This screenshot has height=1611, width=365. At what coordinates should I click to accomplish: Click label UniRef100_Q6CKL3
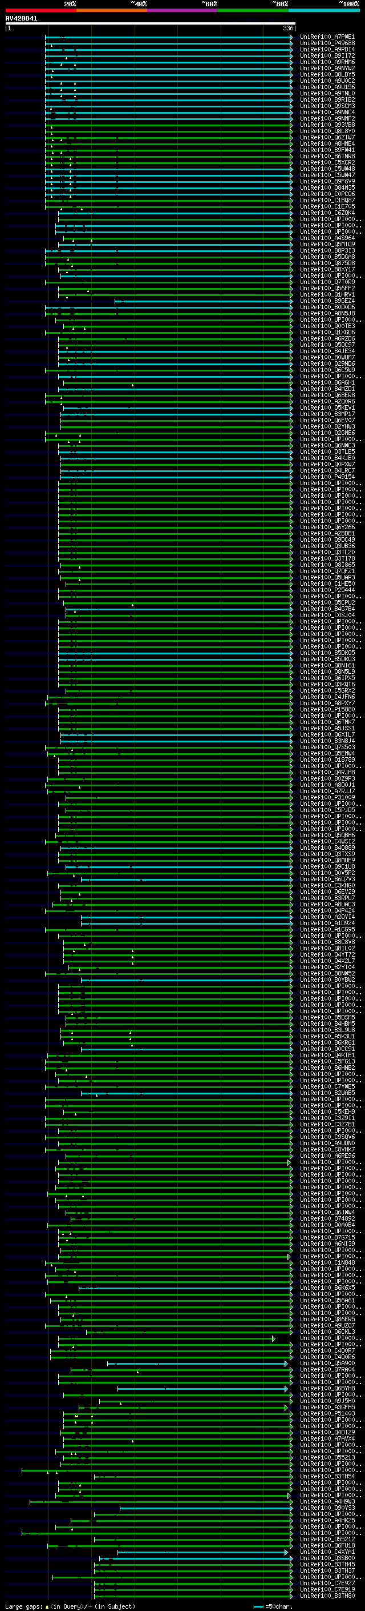(327, 1332)
